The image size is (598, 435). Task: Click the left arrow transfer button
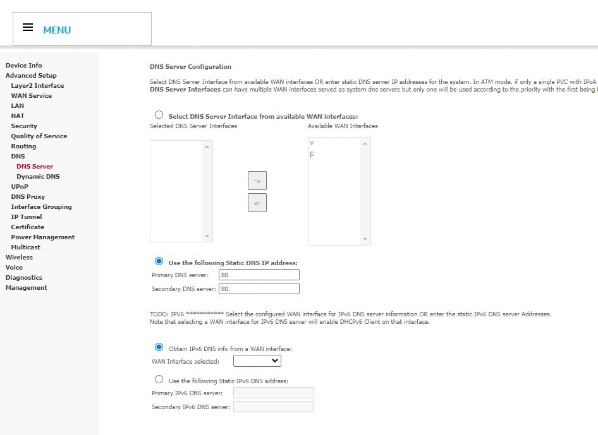[x=257, y=202]
